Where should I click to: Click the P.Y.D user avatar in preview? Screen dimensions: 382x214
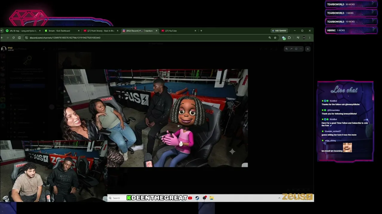tap(4, 49)
